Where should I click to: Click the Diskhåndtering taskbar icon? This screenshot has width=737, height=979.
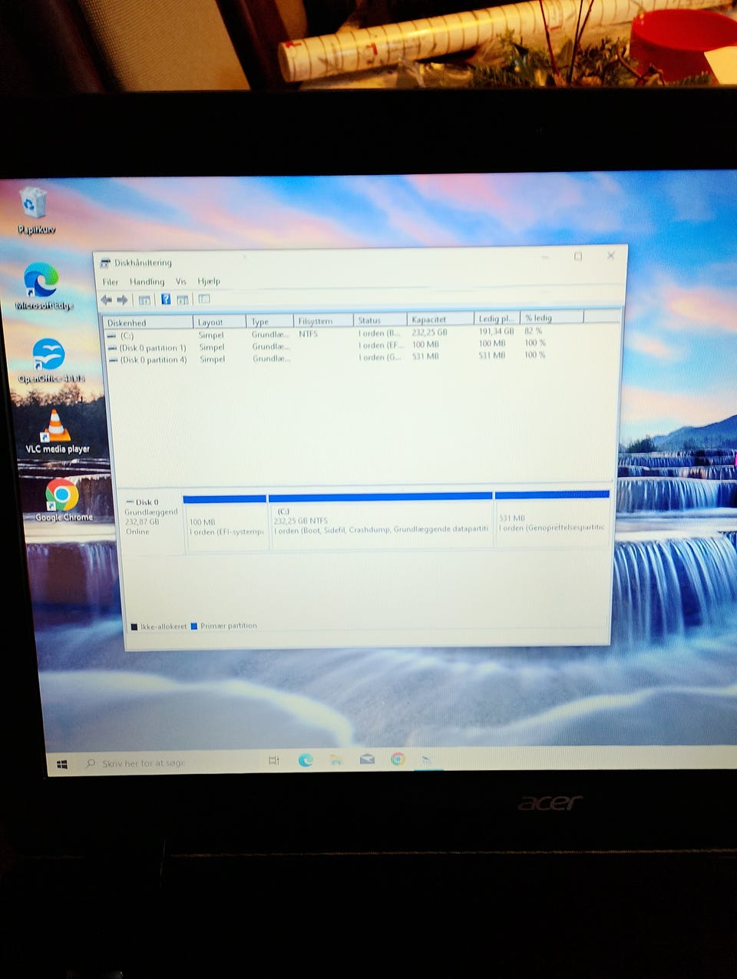427,760
